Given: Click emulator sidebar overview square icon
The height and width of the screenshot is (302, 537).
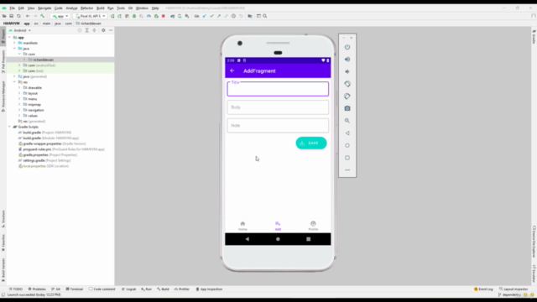Looking at the screenshot, I should (x=347, y=158).
